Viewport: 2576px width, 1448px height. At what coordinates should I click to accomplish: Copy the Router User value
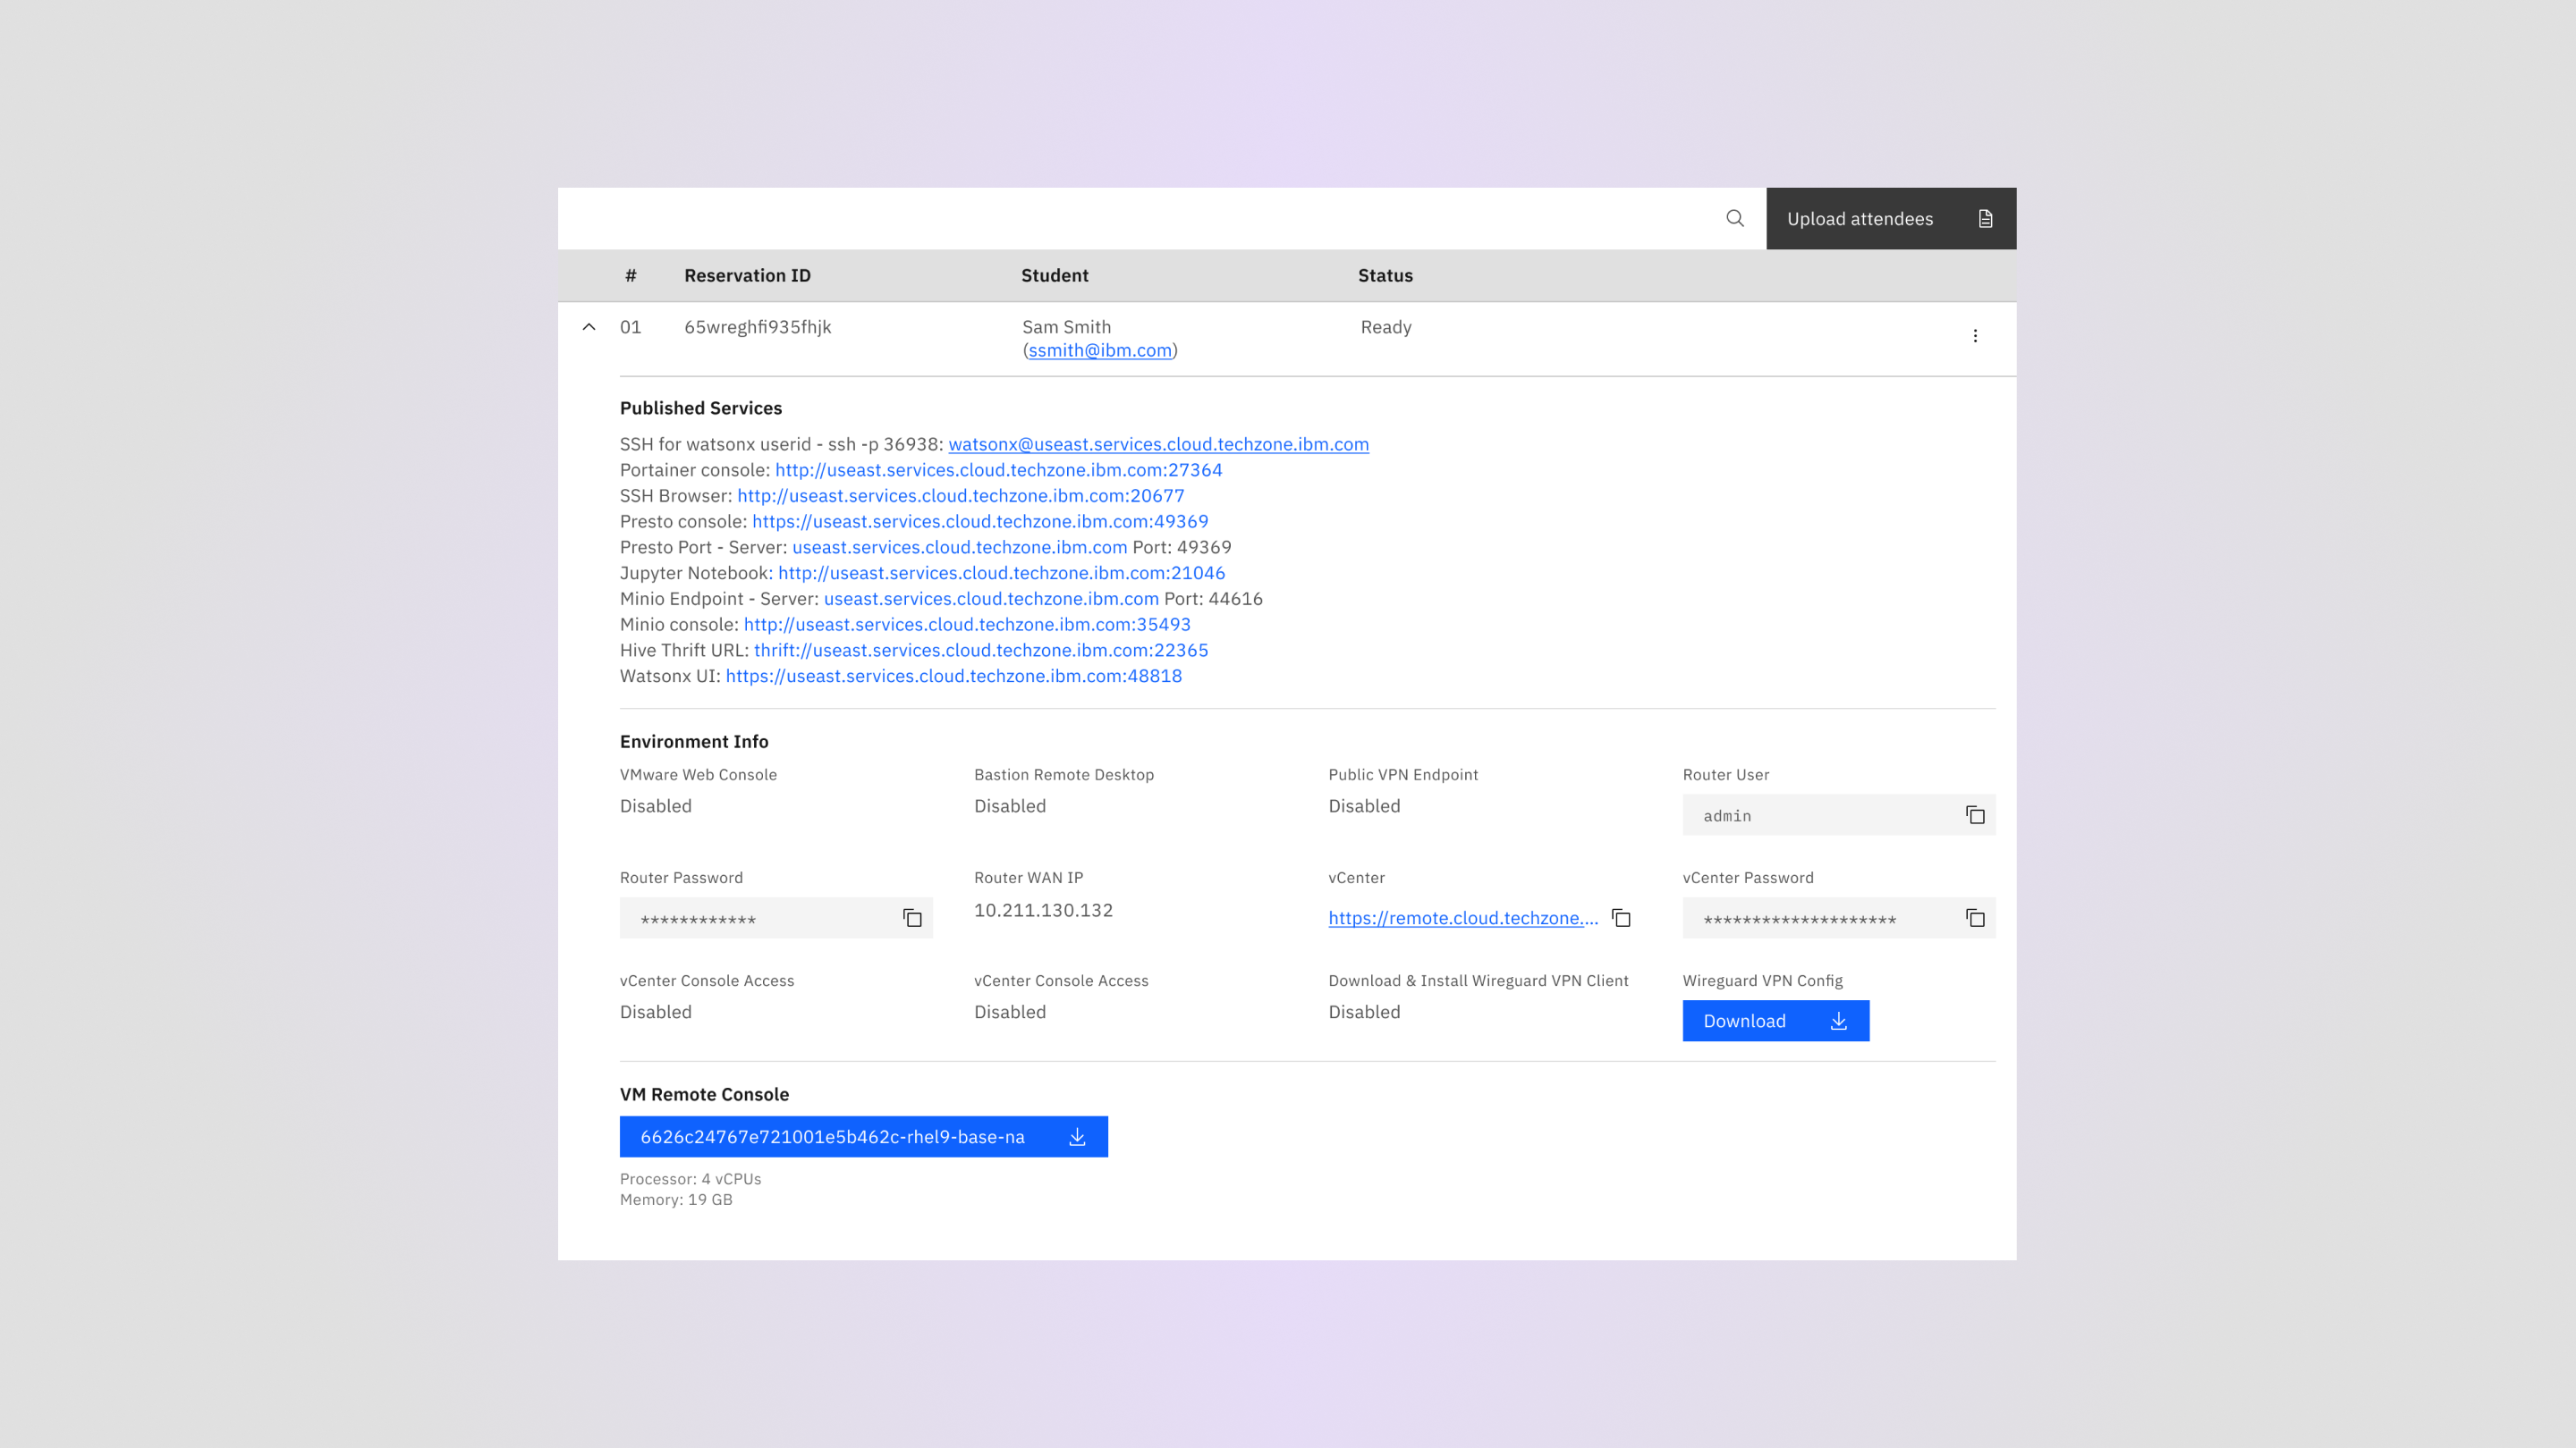point(1975,815)
